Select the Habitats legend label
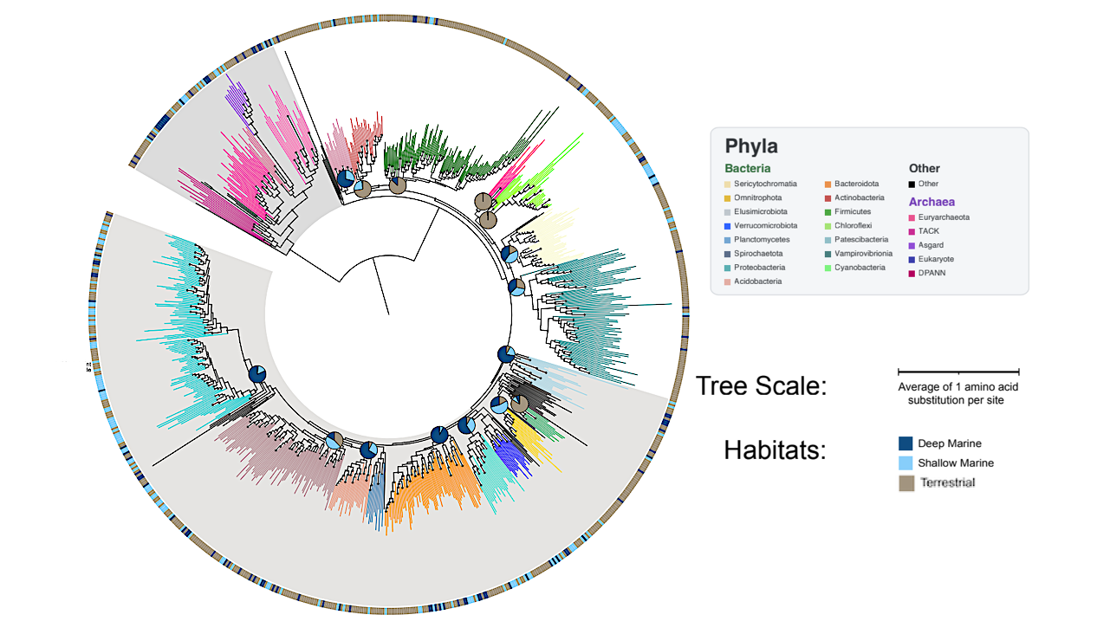The width and height of the screenshot is (1110, 621). point(775,450)
